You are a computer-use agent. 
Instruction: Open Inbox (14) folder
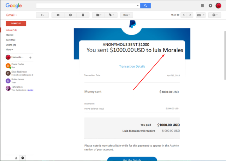pyautogui.click(x=11, y=30)
